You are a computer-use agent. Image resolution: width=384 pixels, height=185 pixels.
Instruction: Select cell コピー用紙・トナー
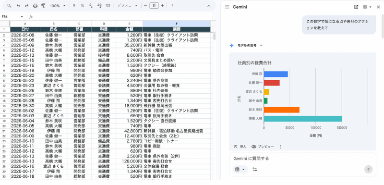177,141
